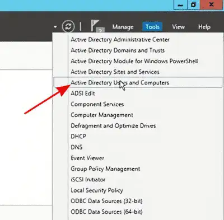224x220 pixels.
Task: Close the Server Manager window
Action: 212,4
